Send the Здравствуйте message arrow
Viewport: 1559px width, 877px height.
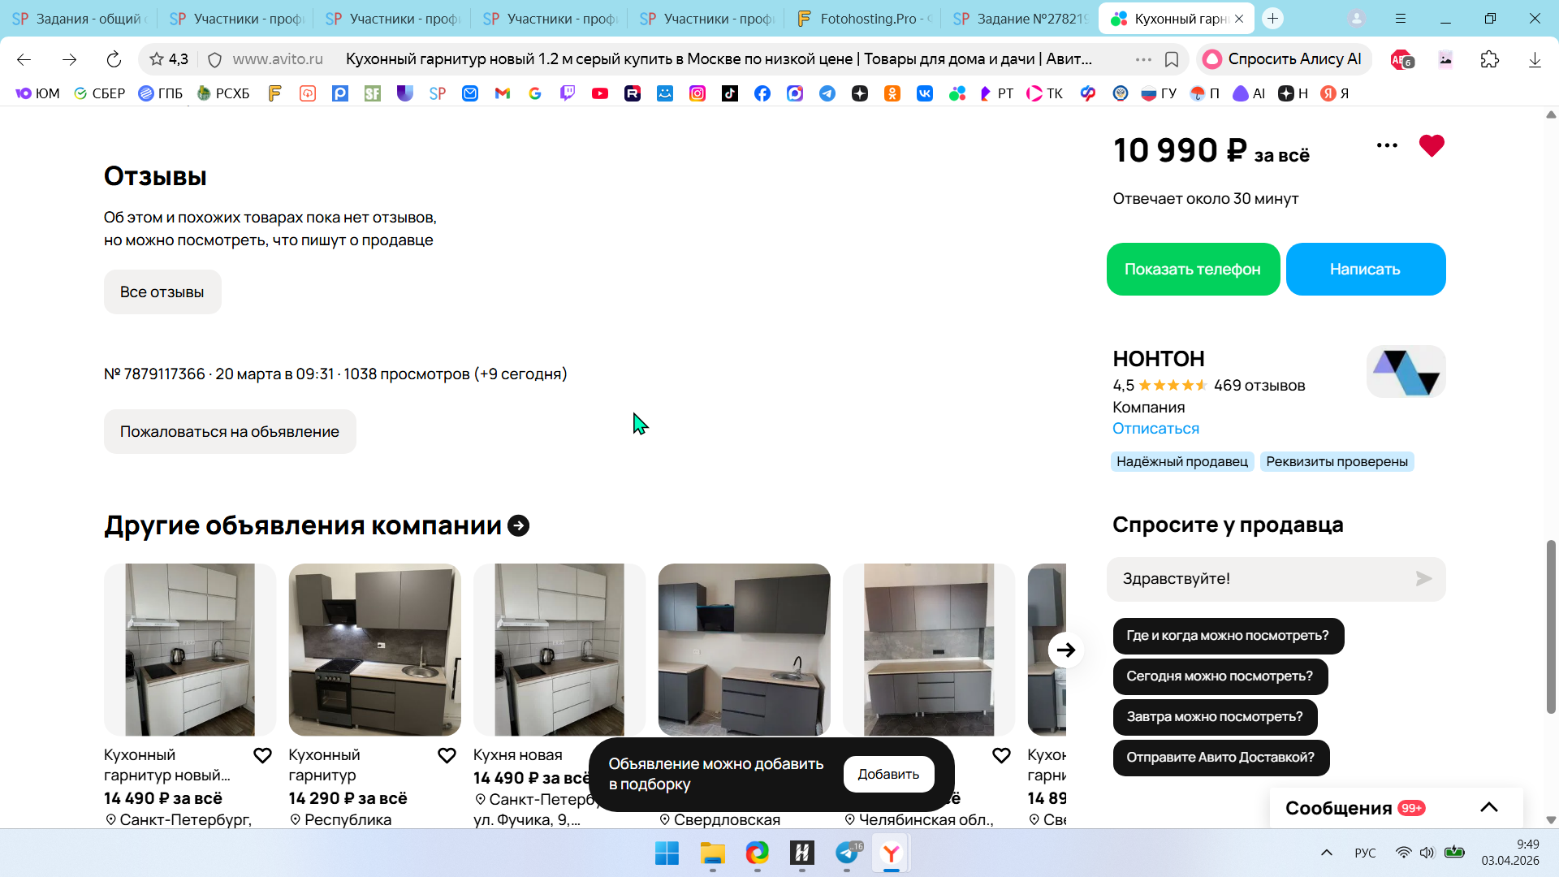point(1423,579)
